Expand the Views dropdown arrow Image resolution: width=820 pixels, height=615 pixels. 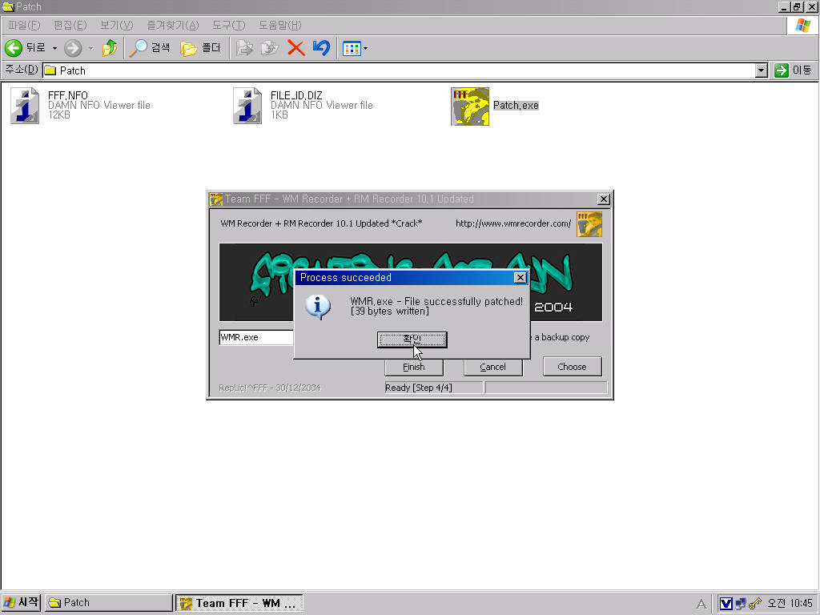tap(365, 49)
